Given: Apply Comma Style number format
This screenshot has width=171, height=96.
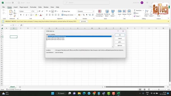Looking at the screenshot, I should tap(87, 15).
